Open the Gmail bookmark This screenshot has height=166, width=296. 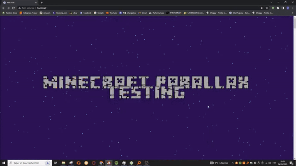click(143, 13)
